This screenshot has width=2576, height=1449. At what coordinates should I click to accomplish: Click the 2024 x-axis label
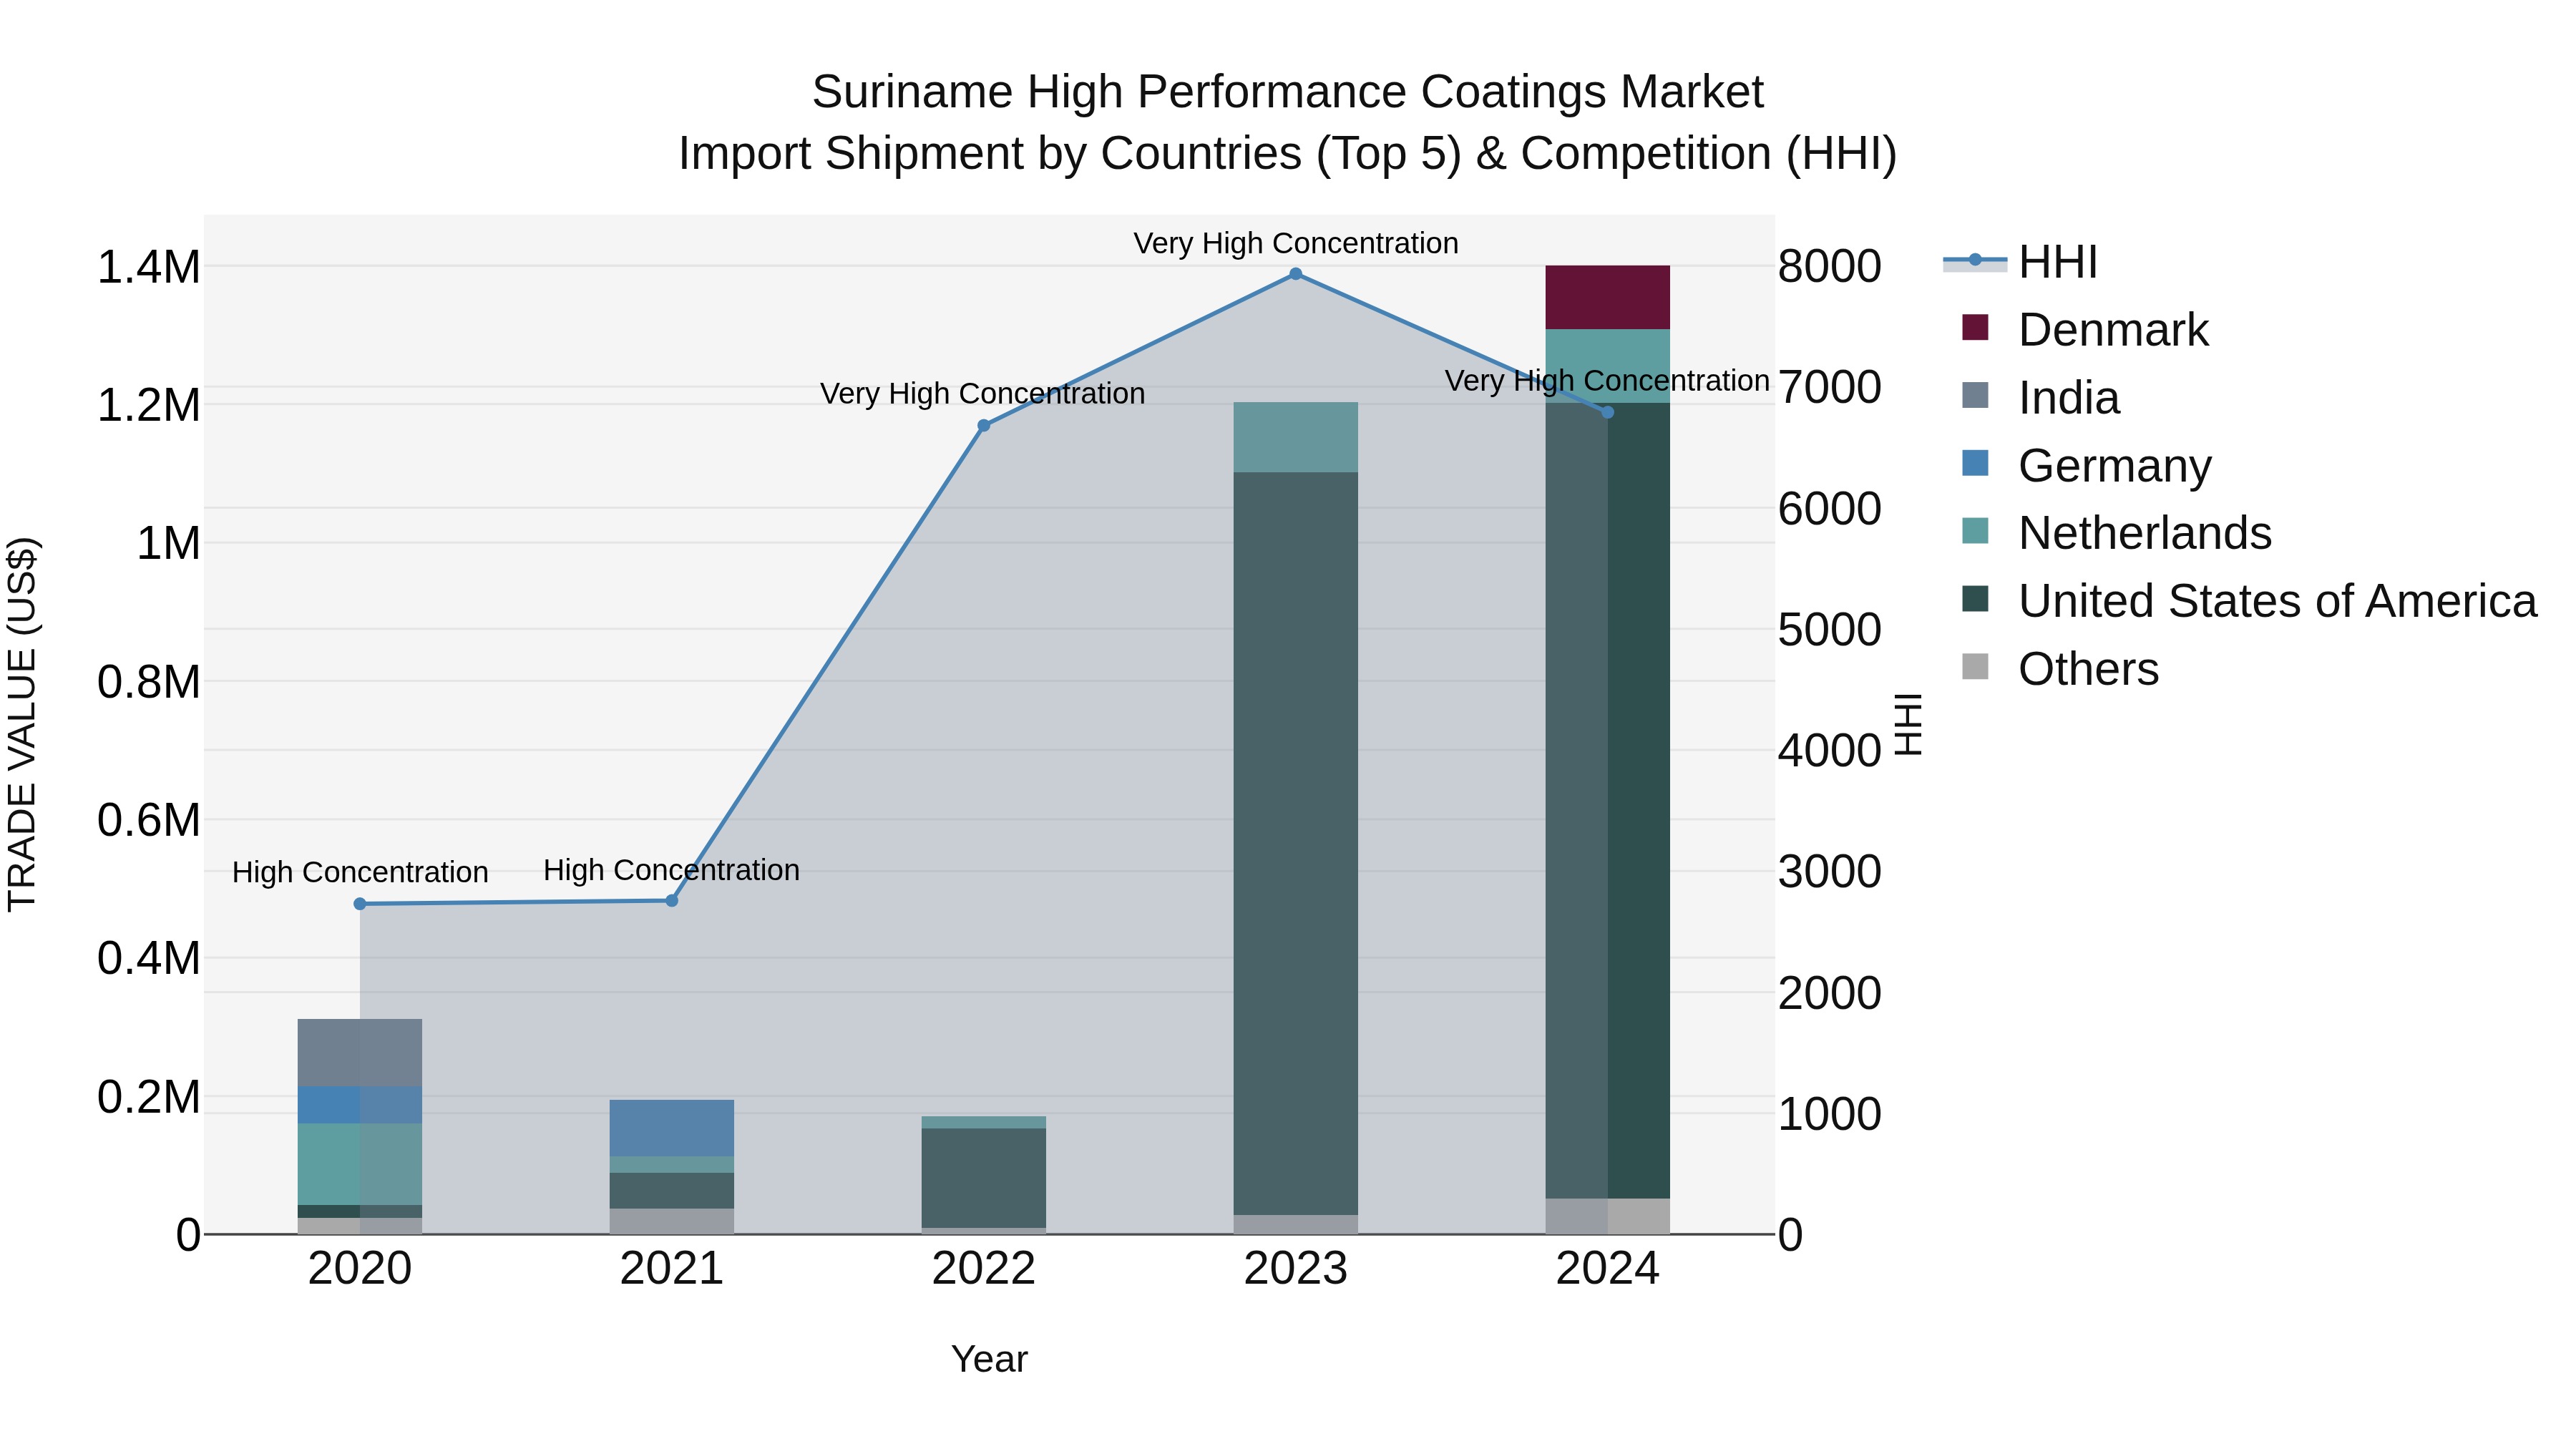1608,1269
